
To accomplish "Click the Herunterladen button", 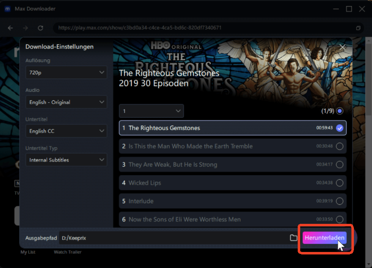I will (x=324, y=238).
